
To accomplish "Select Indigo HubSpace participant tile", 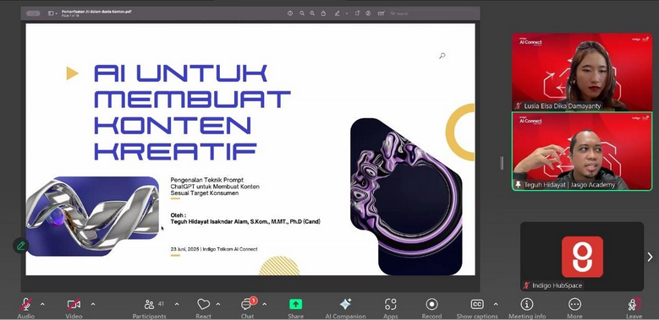I will coord(582,256).
